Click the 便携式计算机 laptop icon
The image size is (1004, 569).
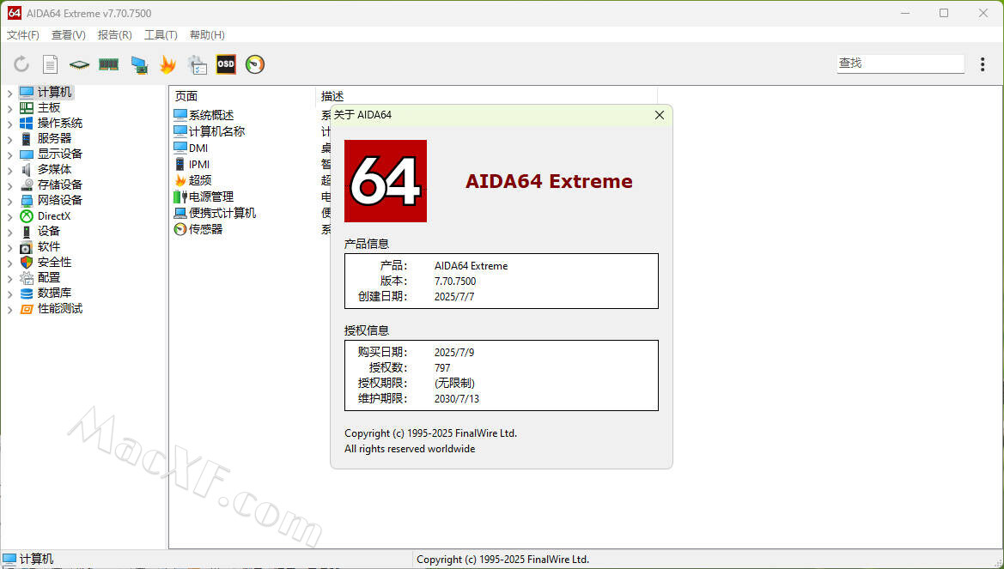coord(180,213)
